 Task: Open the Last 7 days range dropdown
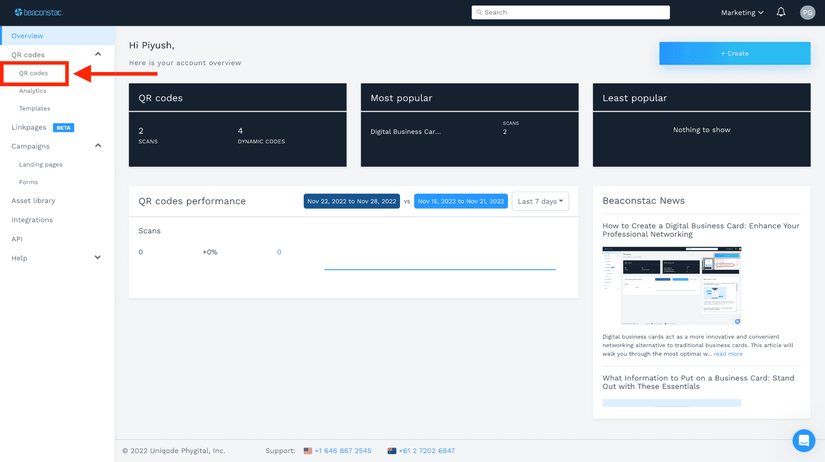(540, 201)
